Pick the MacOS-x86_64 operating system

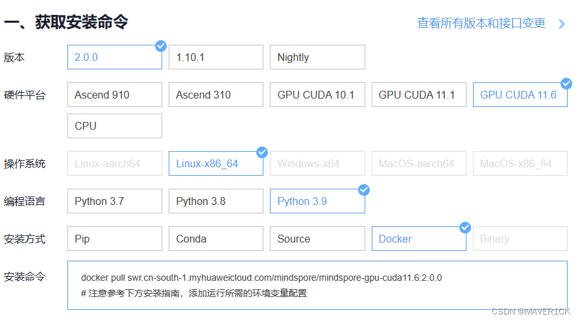tap(520, 163)
